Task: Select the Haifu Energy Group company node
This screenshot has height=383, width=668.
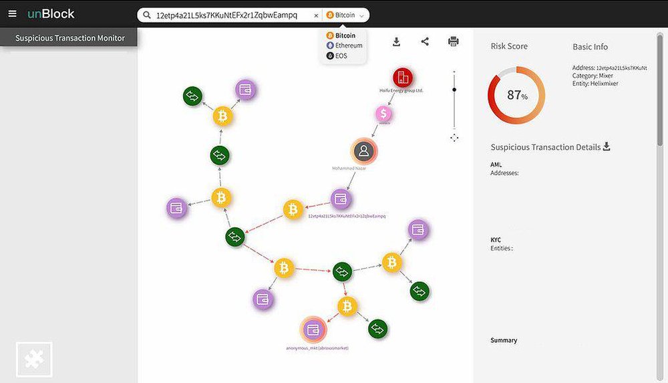Action: click(x=403, y=78)
